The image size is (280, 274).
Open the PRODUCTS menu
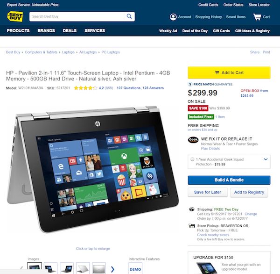click(18, 30)
